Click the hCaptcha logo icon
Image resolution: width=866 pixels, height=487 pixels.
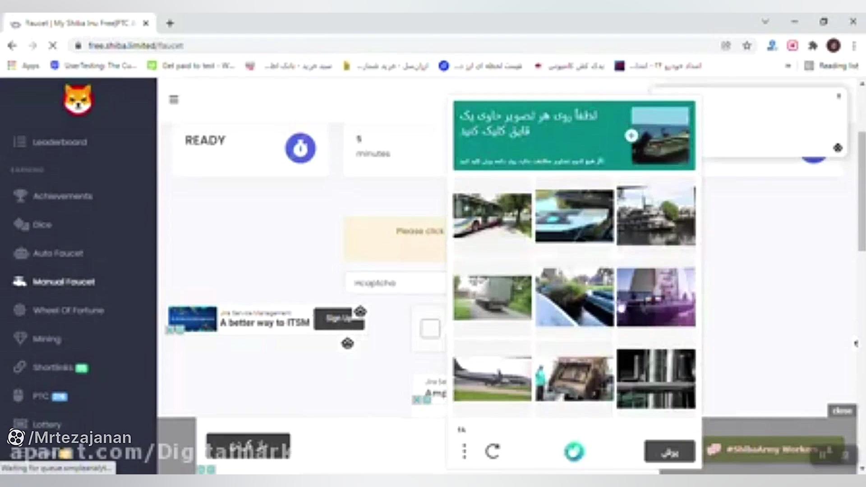(574, 452)
